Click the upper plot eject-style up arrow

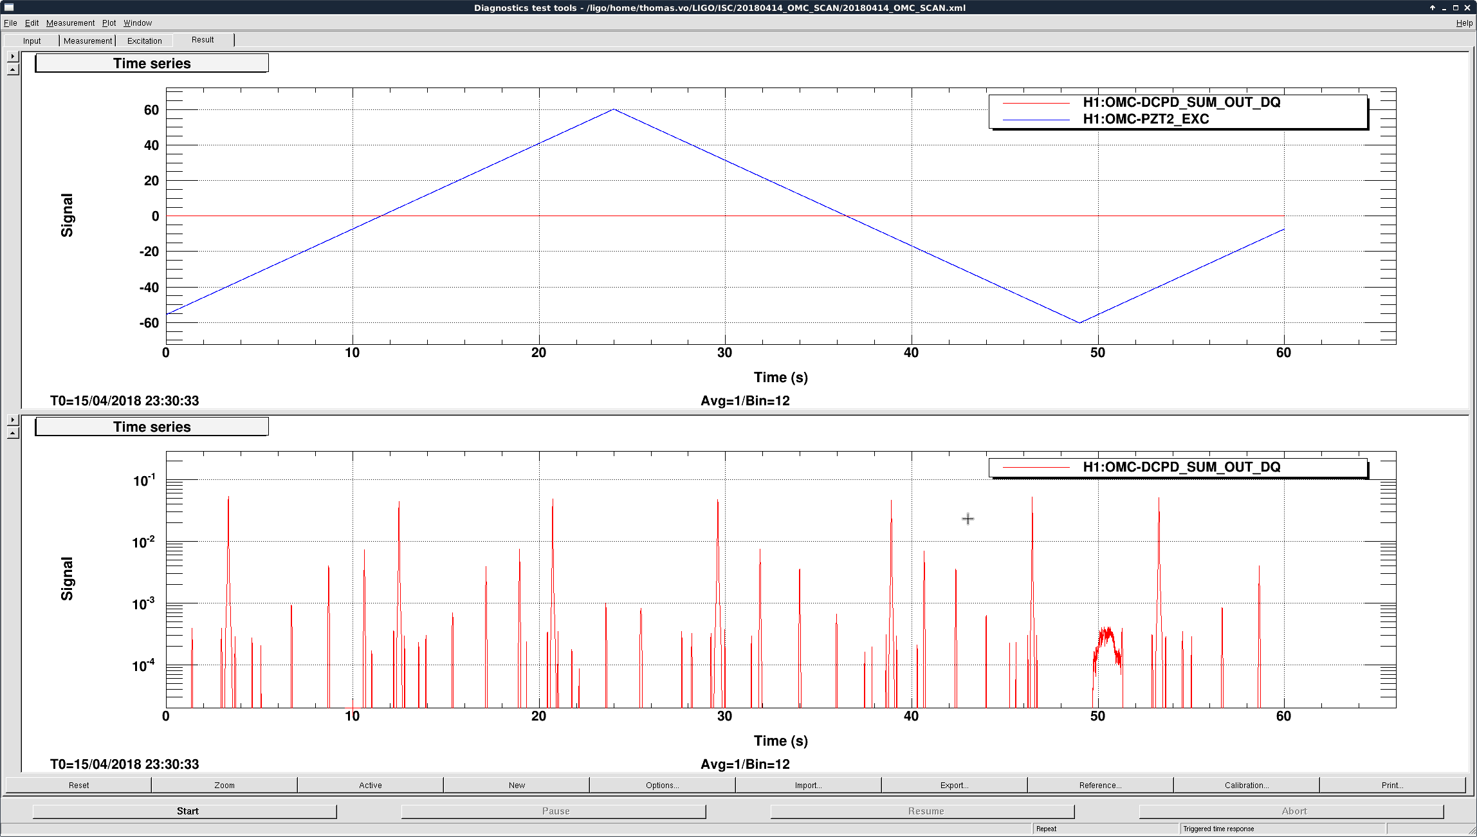point(12,69)
